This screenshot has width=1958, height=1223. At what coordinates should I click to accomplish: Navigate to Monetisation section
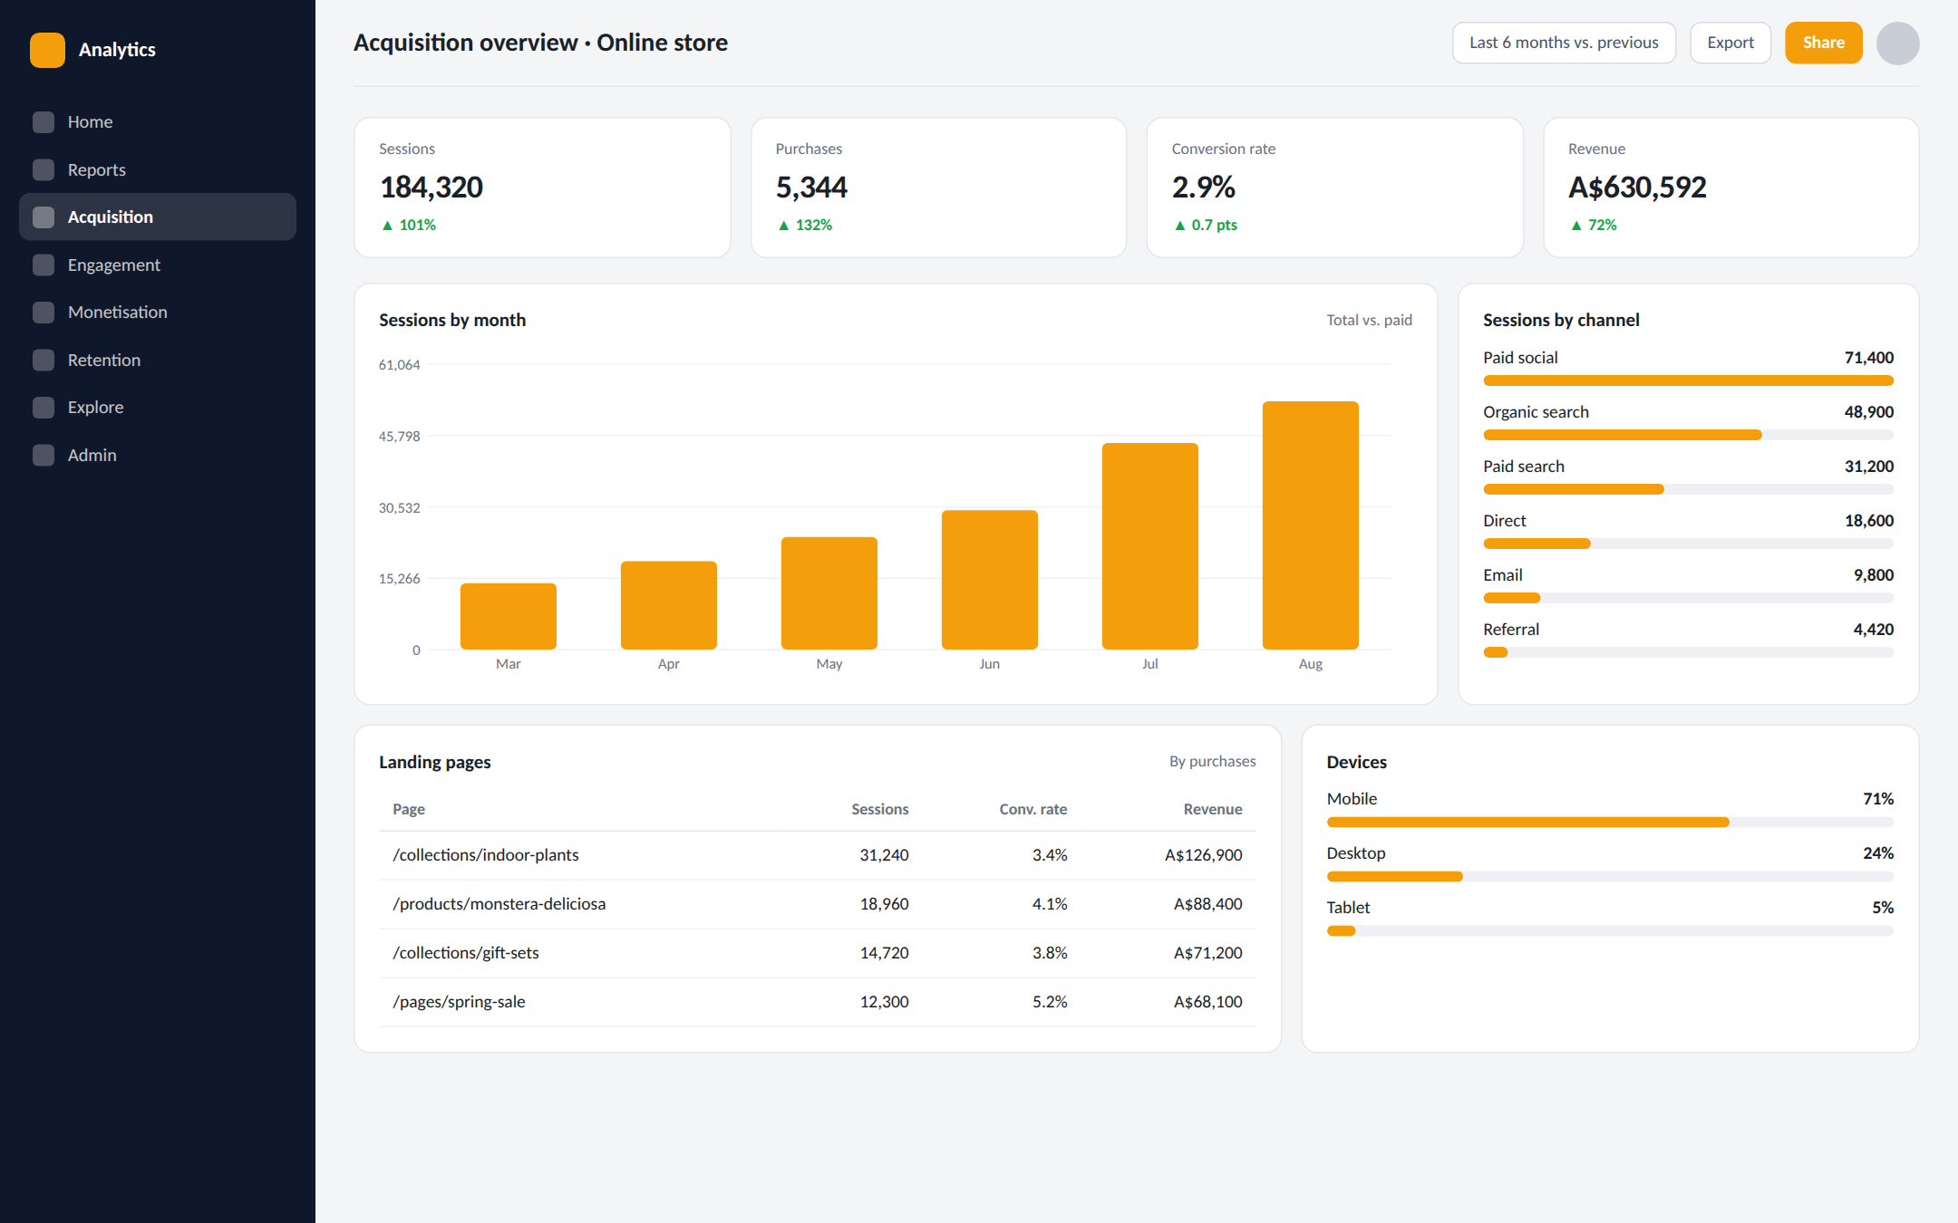[158, 313]
